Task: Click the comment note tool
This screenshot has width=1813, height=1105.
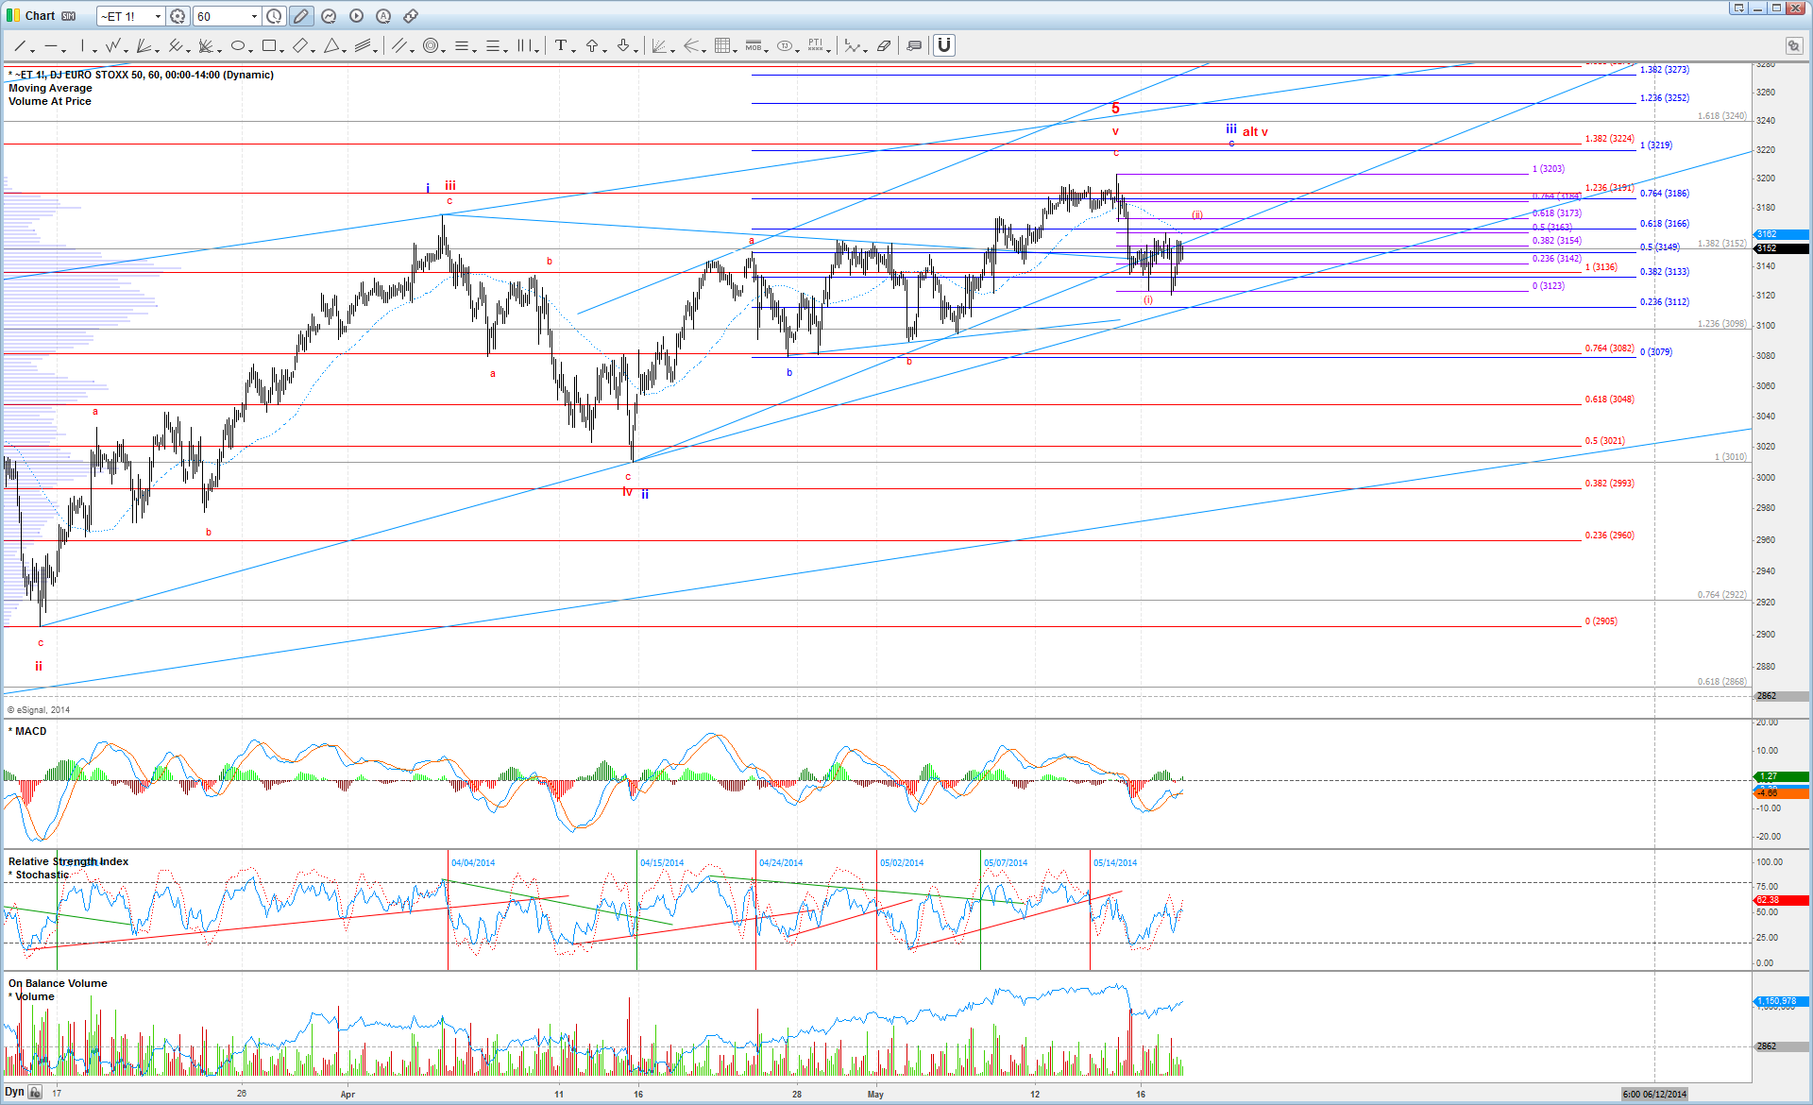Action: tap(914, 45)
